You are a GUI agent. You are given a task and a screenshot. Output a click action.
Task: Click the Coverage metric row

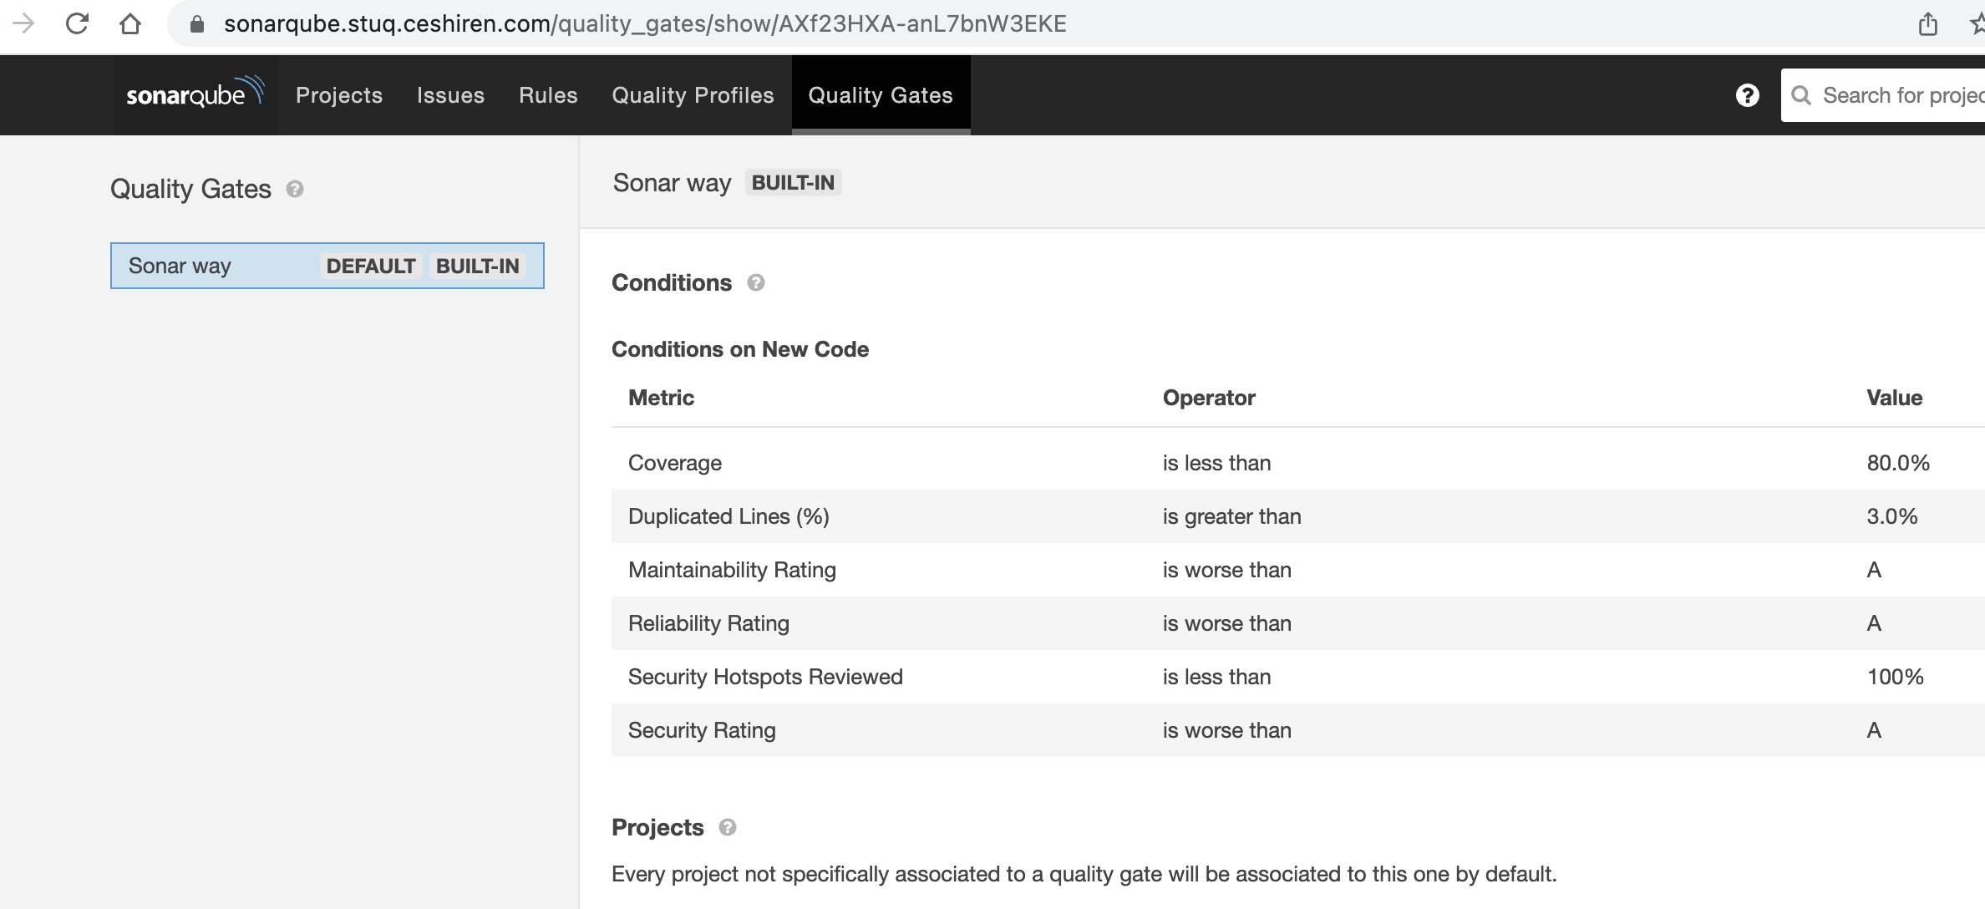tap(1298, 463)
